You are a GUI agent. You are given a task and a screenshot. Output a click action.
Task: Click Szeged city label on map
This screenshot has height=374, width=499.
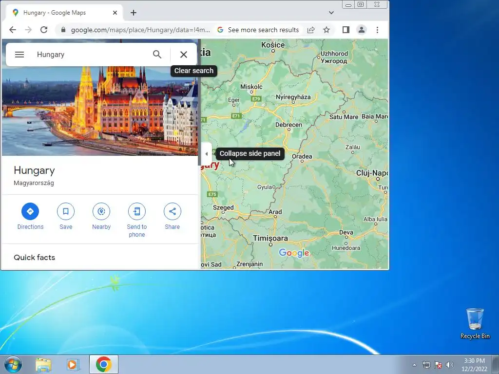[223, 207]
